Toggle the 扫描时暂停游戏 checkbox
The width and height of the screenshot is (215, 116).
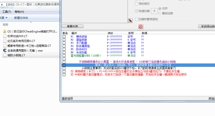(x=137, y=19)
